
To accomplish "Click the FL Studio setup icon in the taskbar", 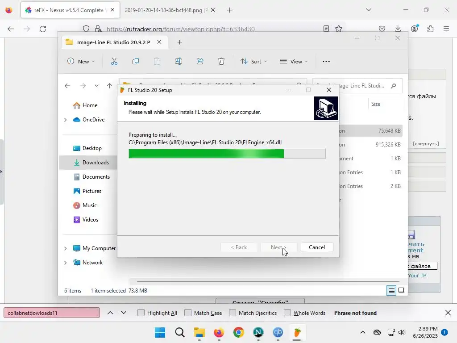I will pos(297,332).
